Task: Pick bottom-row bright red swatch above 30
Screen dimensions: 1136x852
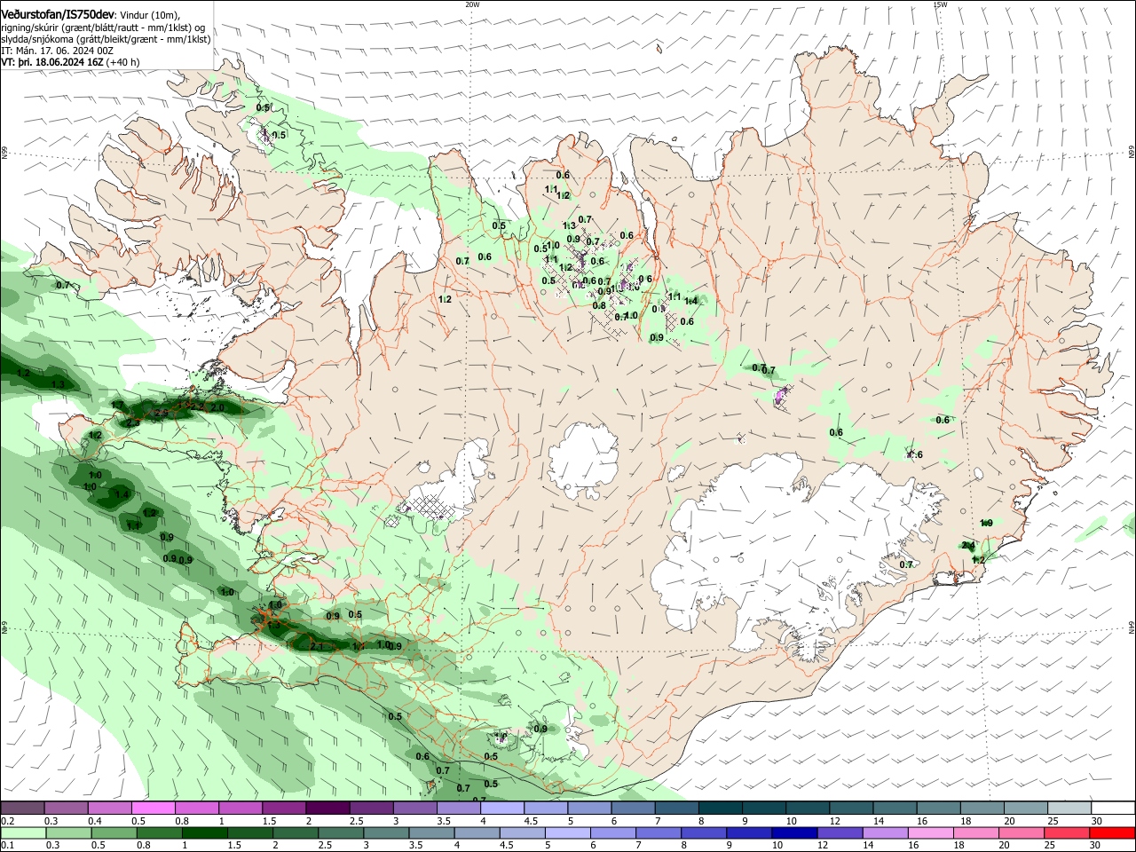Action: pyautogui.click(x=1113, y=832)
